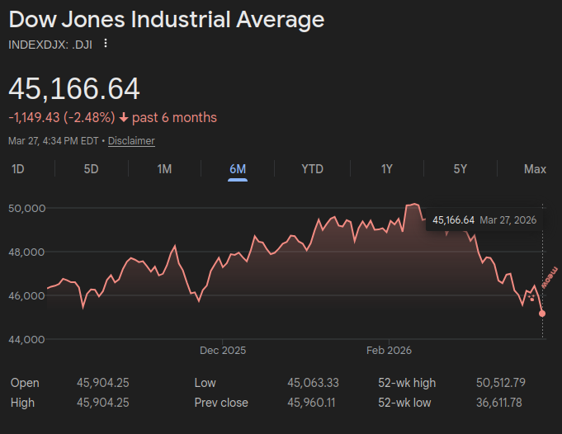
Task: Click the Prev close value 45,960.11
Action: click(313, 403)
